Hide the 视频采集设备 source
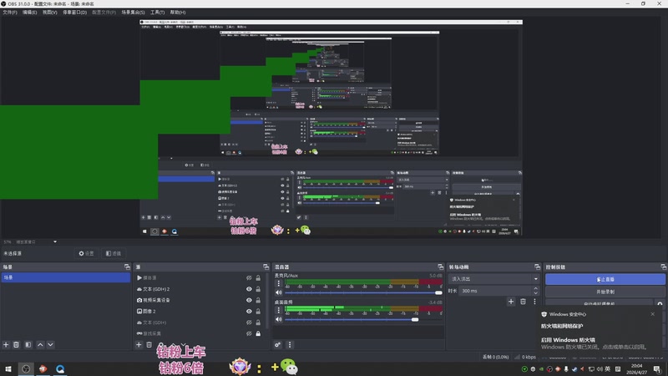The image size is (668, 376). point(249,300)
